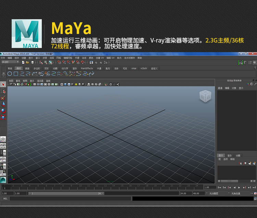Open the viewport View (视图) panel menu

tap(11, 81)
